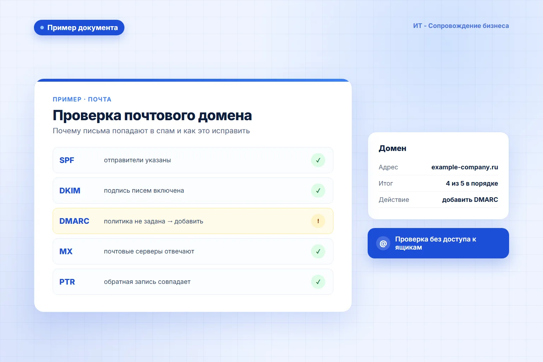Click the result value "4 из 5 в порядке"
Screen dimensions: 543x362
pyautogui.click(x=472, y=183)
